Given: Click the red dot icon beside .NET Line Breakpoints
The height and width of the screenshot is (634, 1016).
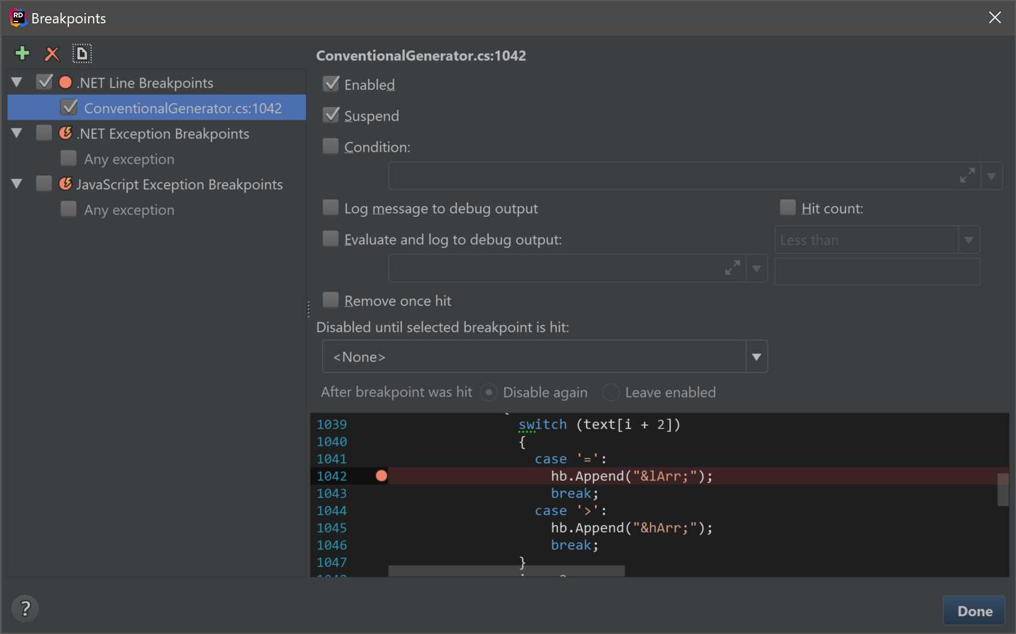Looking at the screenshot, I should click(x=65, y=82).
